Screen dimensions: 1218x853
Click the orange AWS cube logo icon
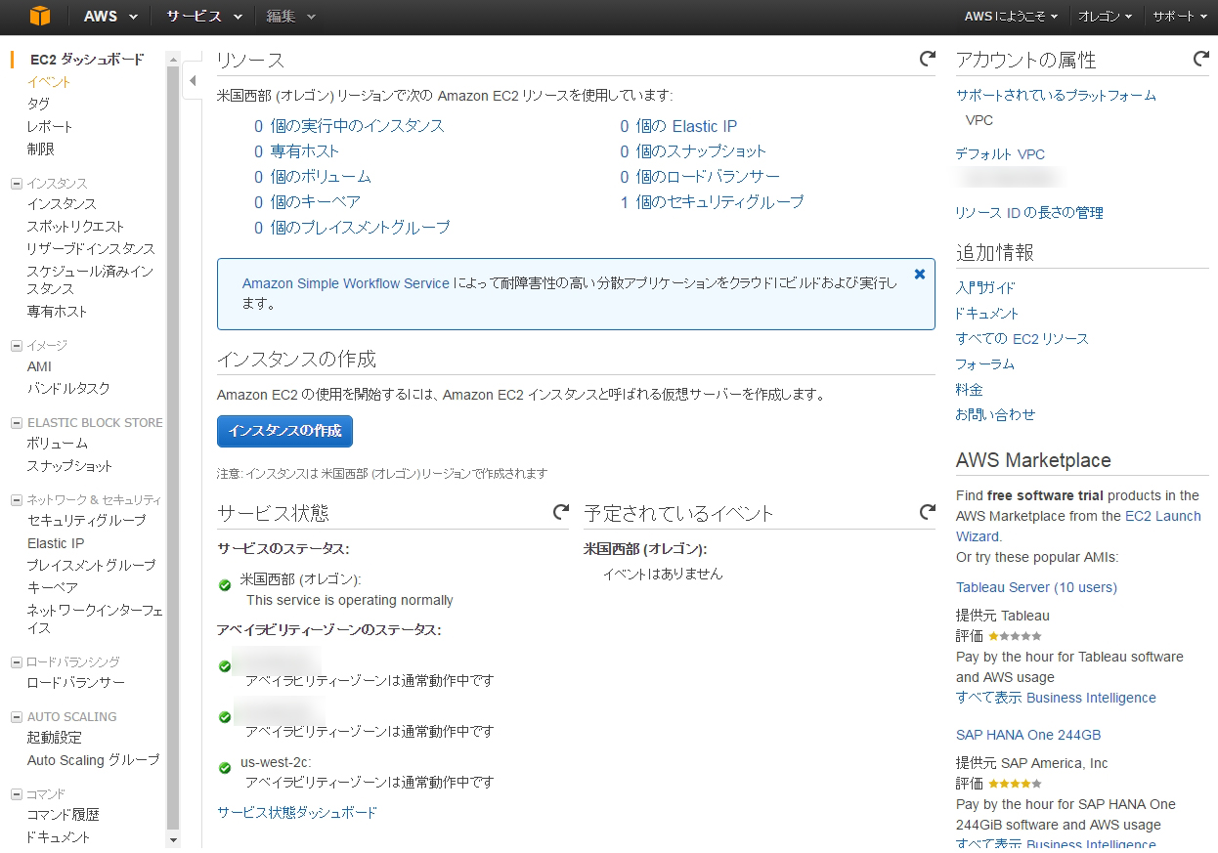39,16
